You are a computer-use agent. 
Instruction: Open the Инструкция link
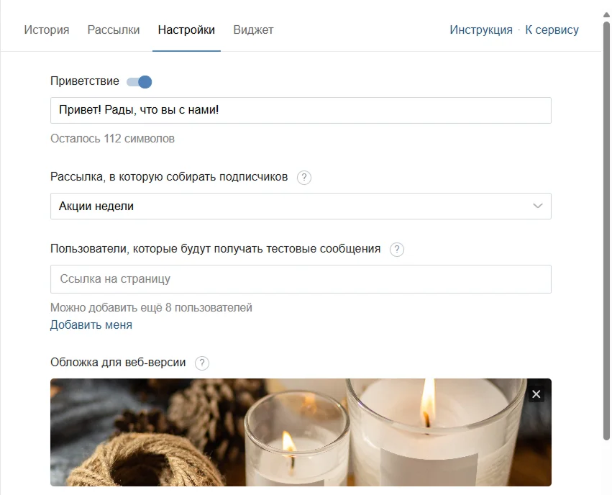coord(481,29)
